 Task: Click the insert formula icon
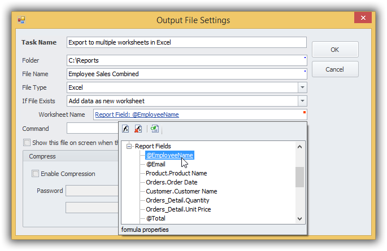click(126, 129)
